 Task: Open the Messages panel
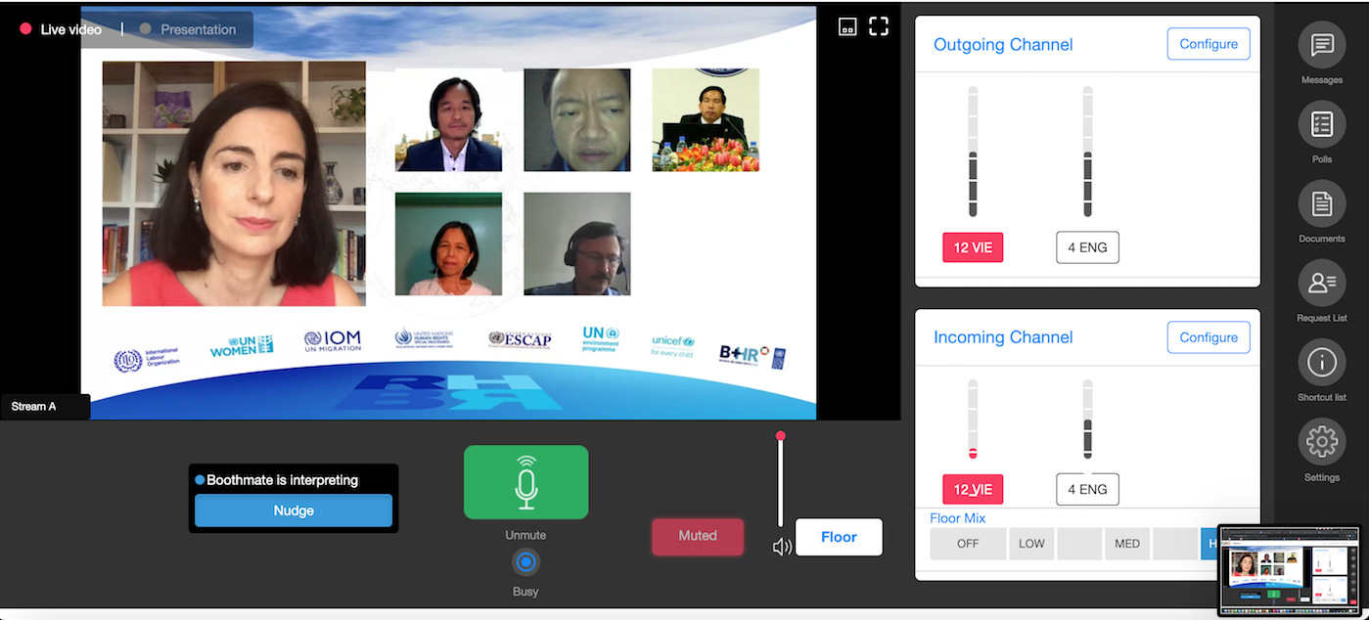[x=1321, y=46]
